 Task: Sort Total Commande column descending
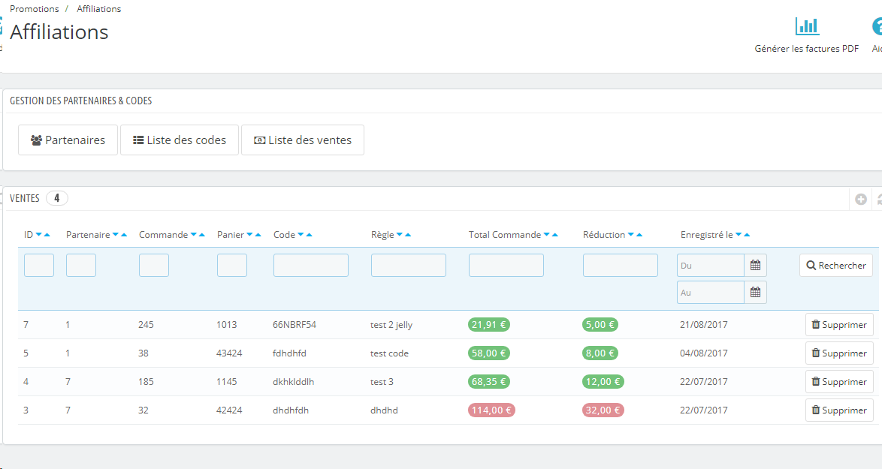coord(546,235)
